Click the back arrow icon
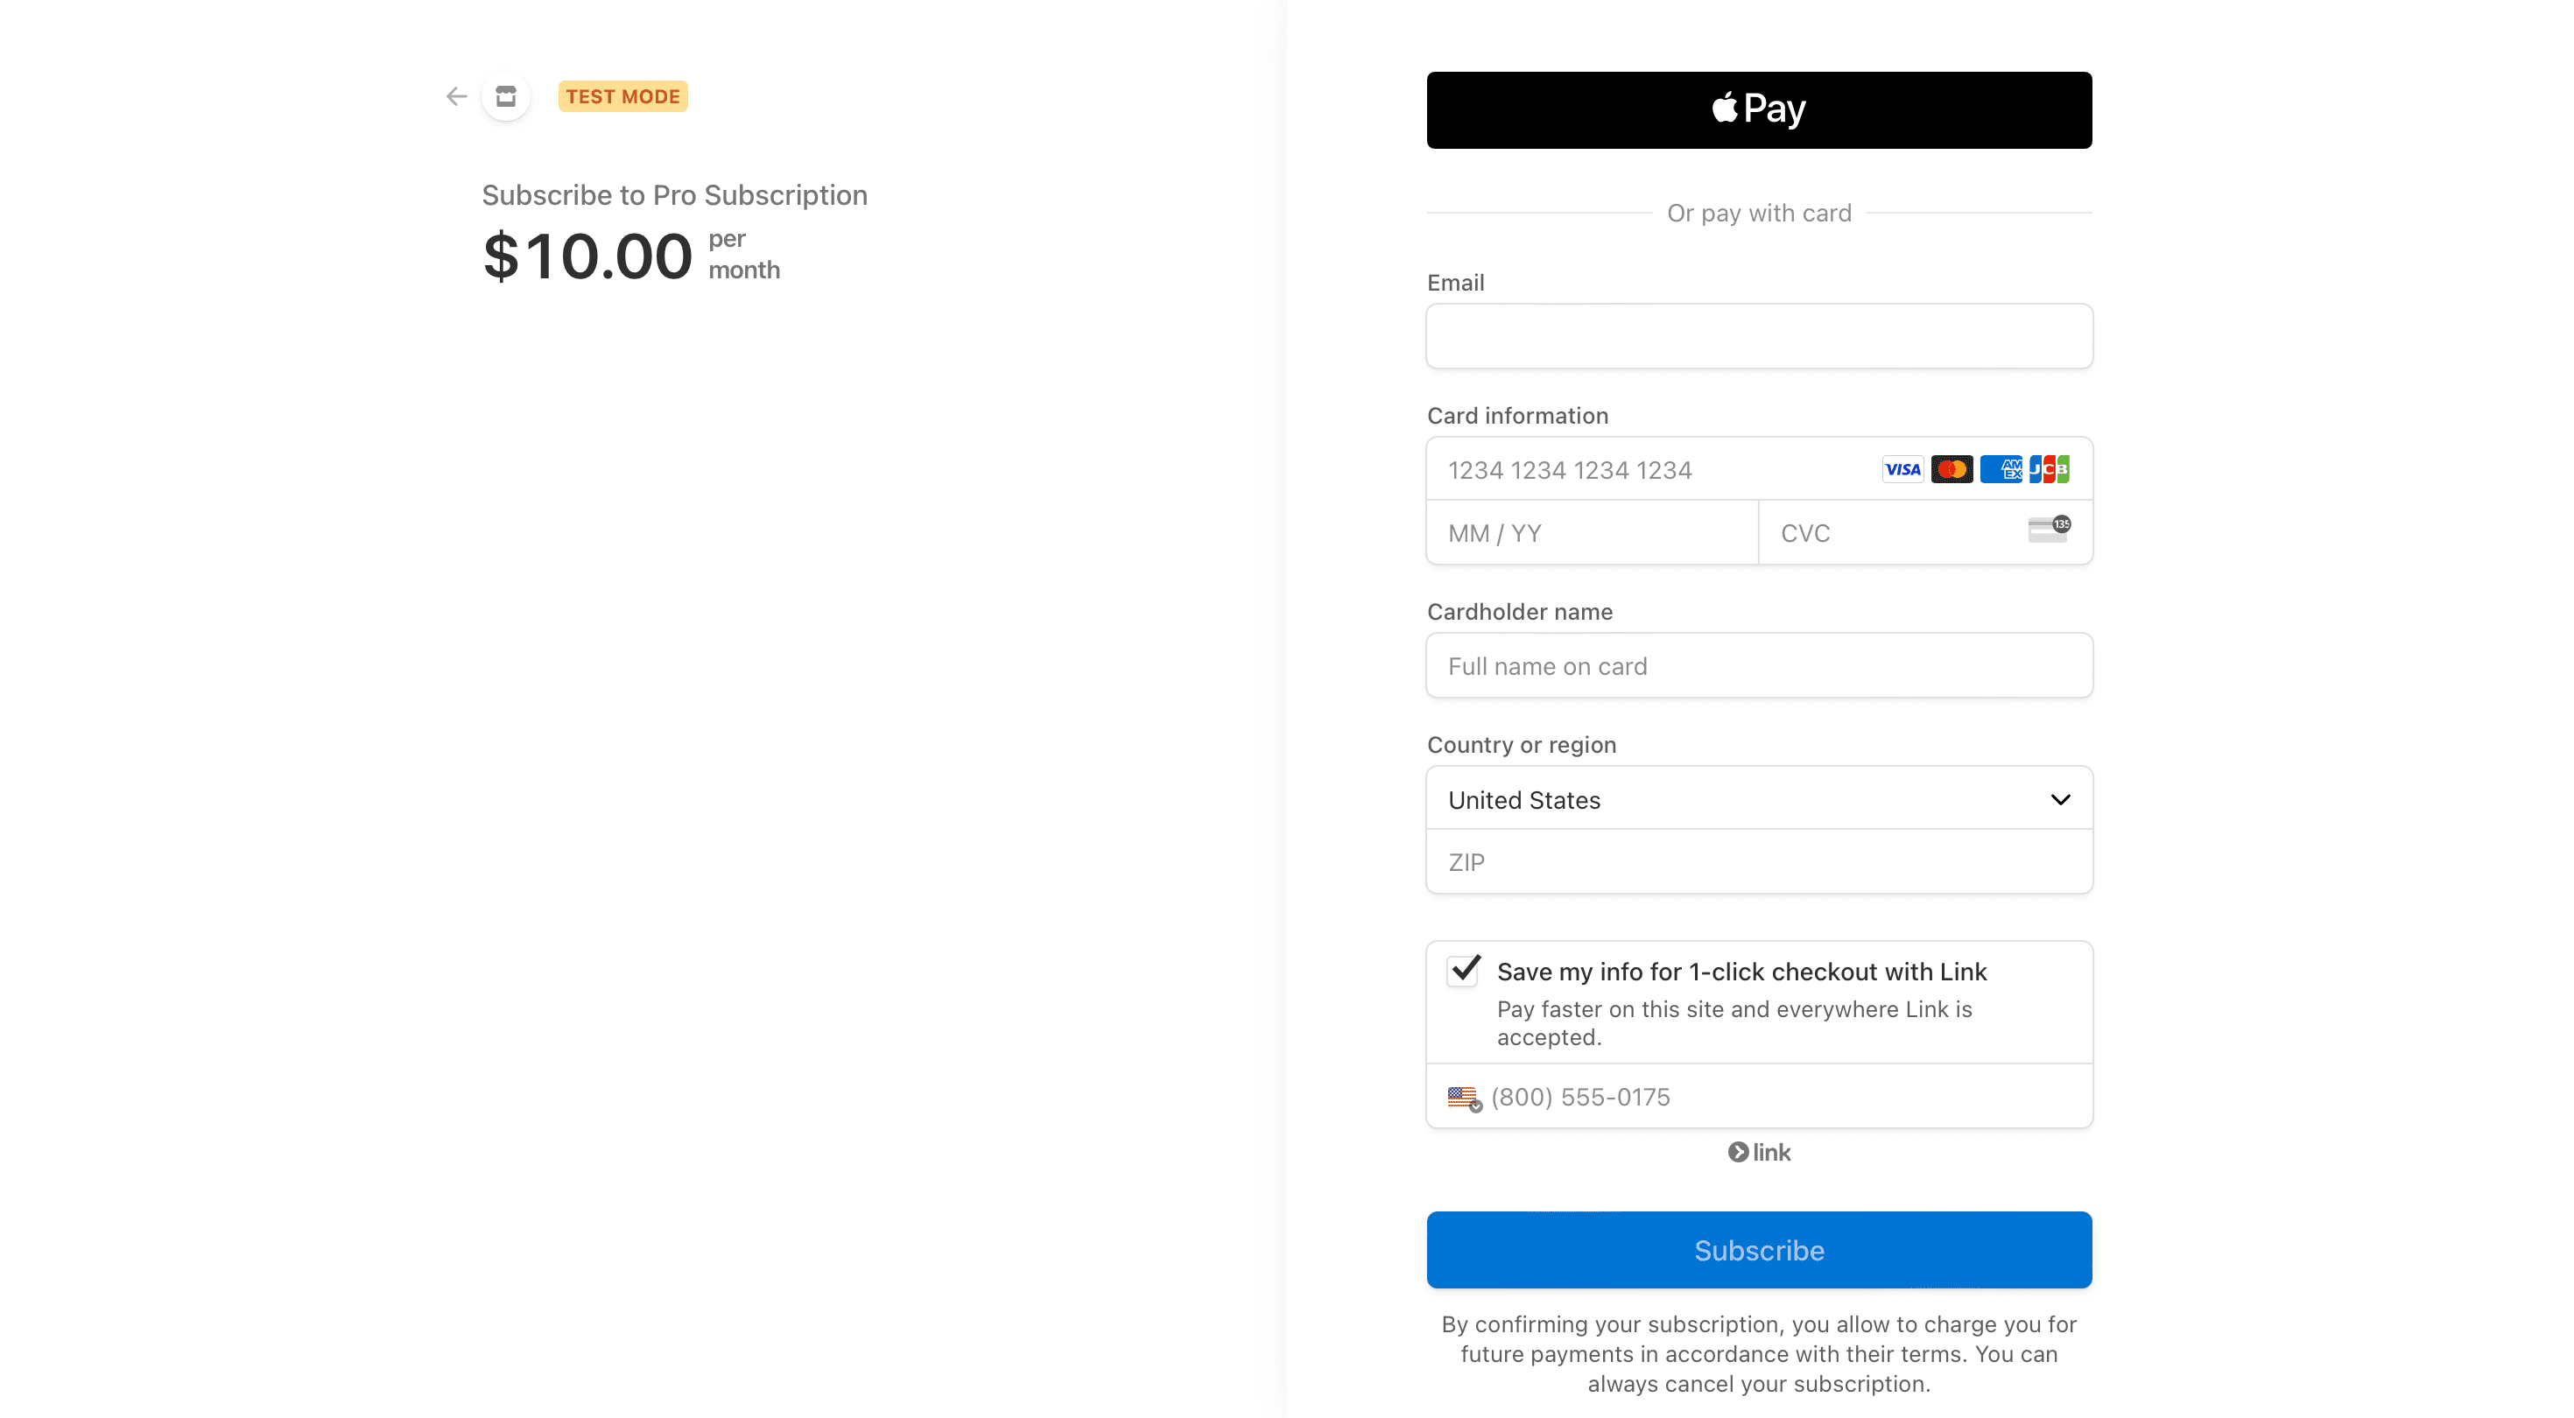Viewport: 2574px width, 1418px height. tap(457, 96)
